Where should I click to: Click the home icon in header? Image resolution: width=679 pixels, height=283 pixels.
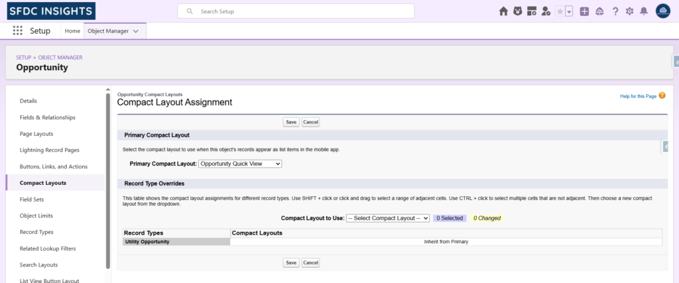[503, 11]
